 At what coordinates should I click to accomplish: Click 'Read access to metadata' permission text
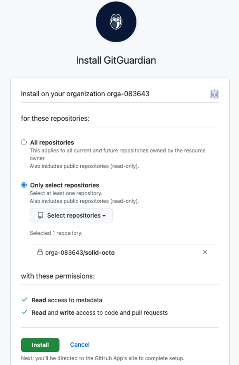[67, 300]
